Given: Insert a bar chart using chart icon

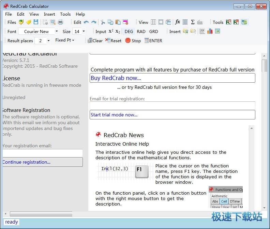Looking at the screenshot, I should pyautogui.click(x=210, y=31).
